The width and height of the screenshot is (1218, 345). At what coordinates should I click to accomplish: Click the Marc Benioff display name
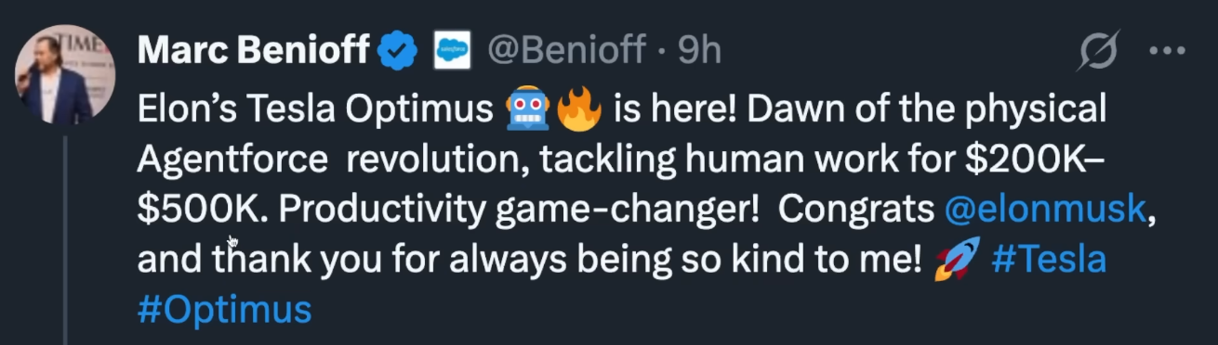point(253,50)
